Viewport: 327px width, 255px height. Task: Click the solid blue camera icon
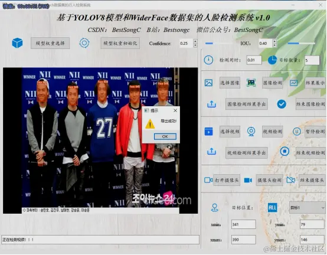pyautogui.click(x=248, y=180)
